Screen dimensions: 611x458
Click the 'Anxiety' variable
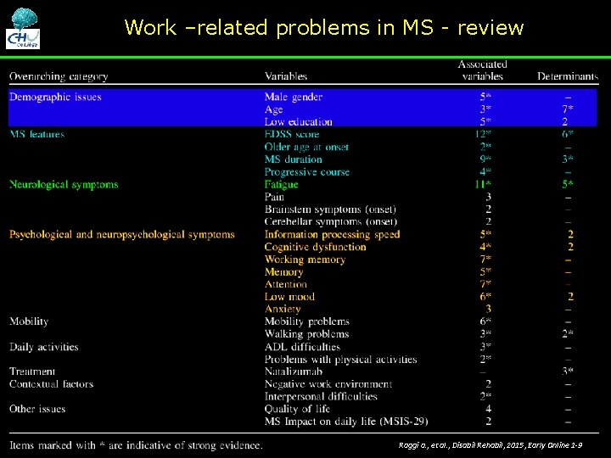point(283,310)
